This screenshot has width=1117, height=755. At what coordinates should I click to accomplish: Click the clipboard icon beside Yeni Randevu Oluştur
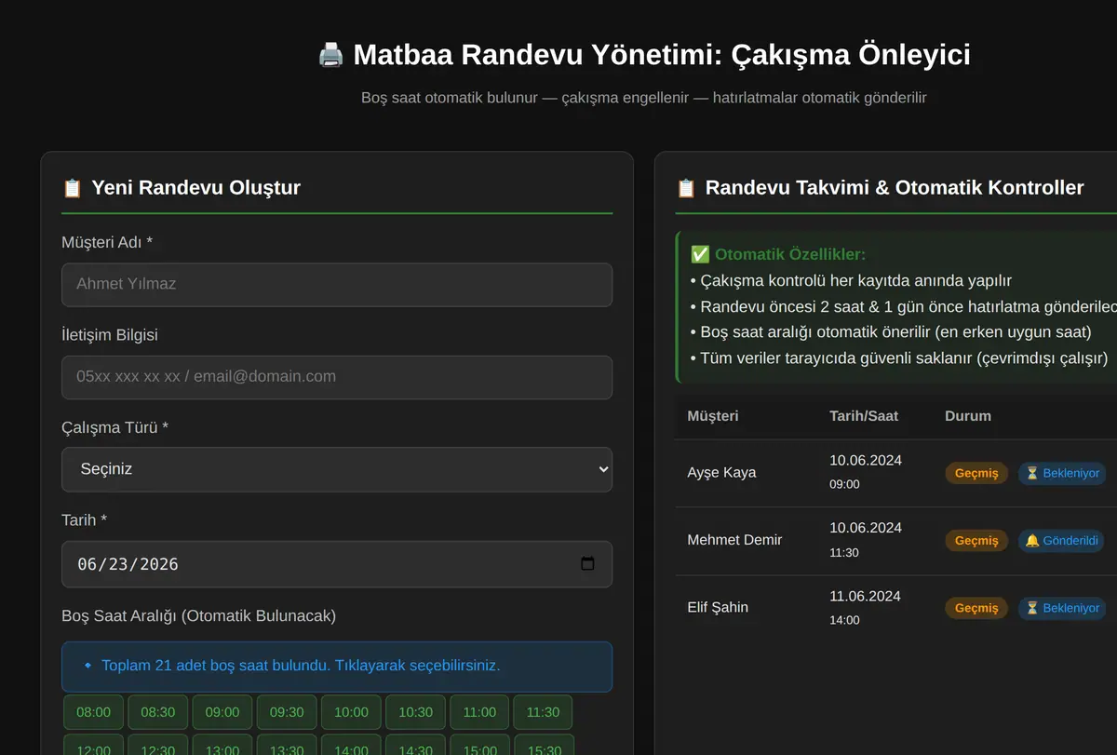72,188
